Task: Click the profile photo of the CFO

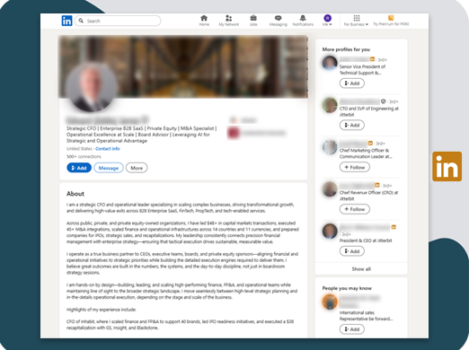Action: tap(91, 87)
